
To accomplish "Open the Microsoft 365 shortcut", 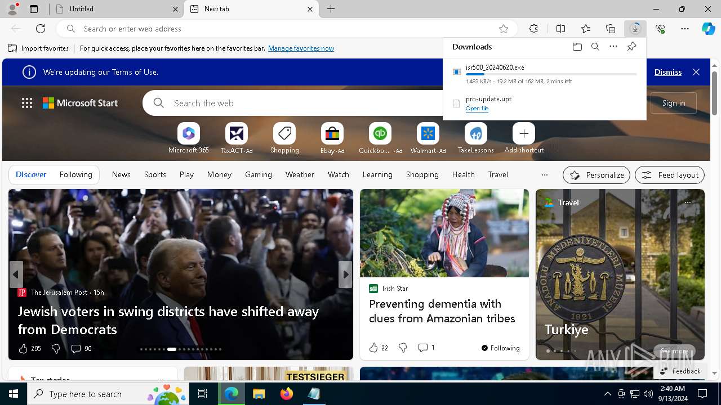I will point(189,138).
